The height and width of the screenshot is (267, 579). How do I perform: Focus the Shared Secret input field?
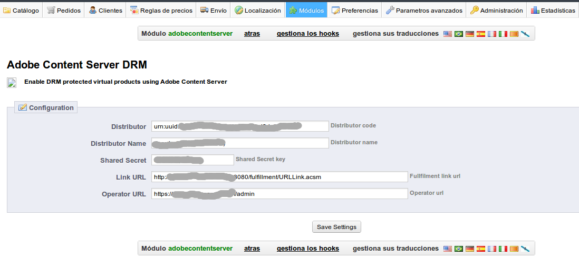[x=192, y=160]
